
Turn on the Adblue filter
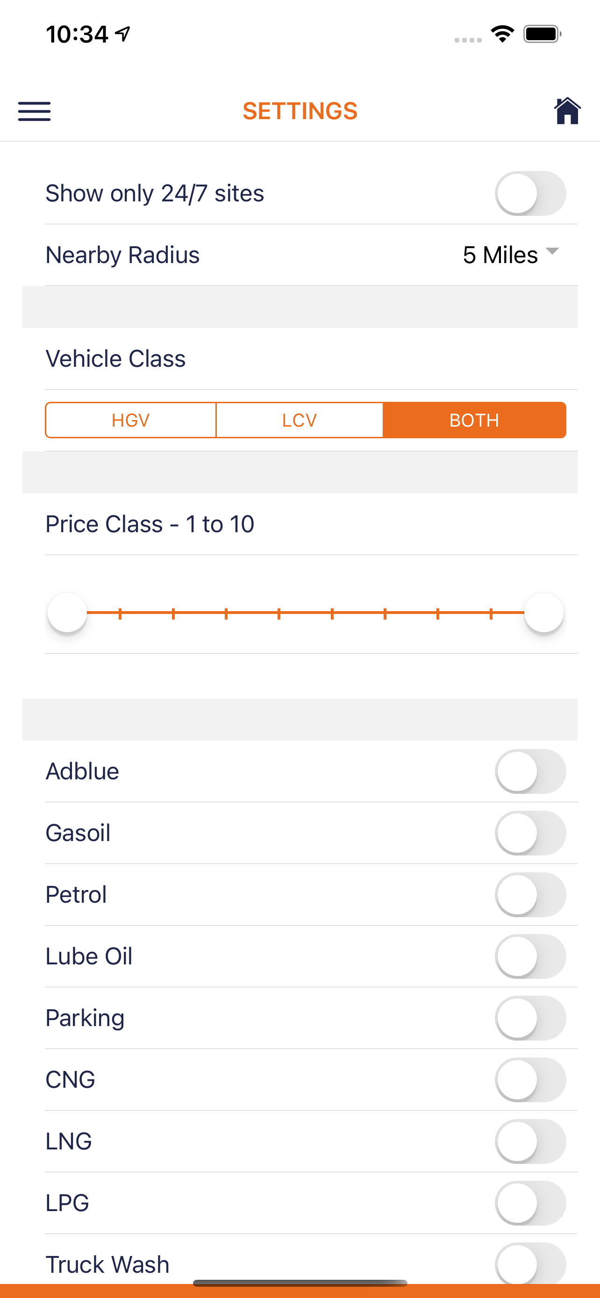[x=530, y=771]
